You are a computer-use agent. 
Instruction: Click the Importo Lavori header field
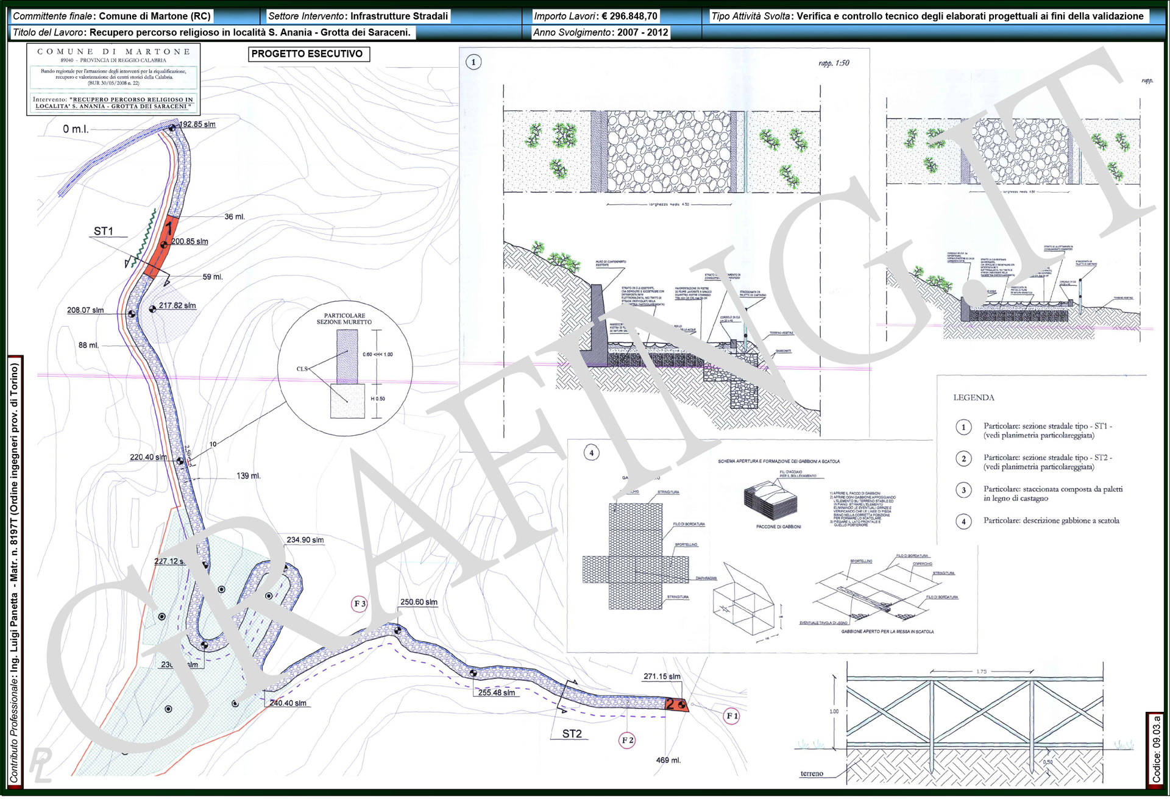[x=595, y=16]
